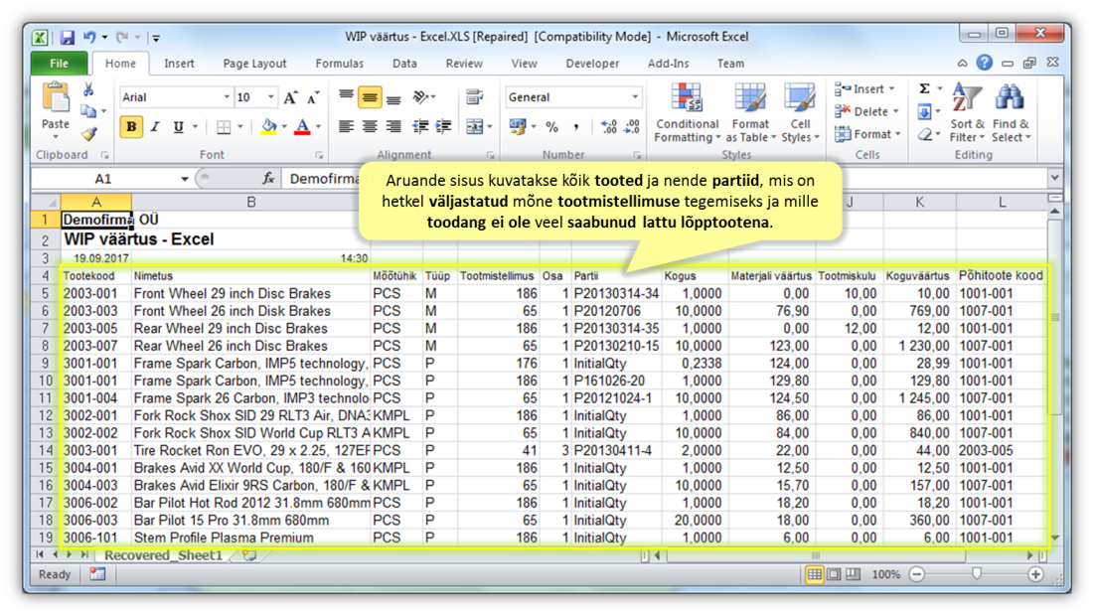Select the Recovered_Sheet1 sheet tab
Screen dimensions: 1094x616
(x=163, y=555)
